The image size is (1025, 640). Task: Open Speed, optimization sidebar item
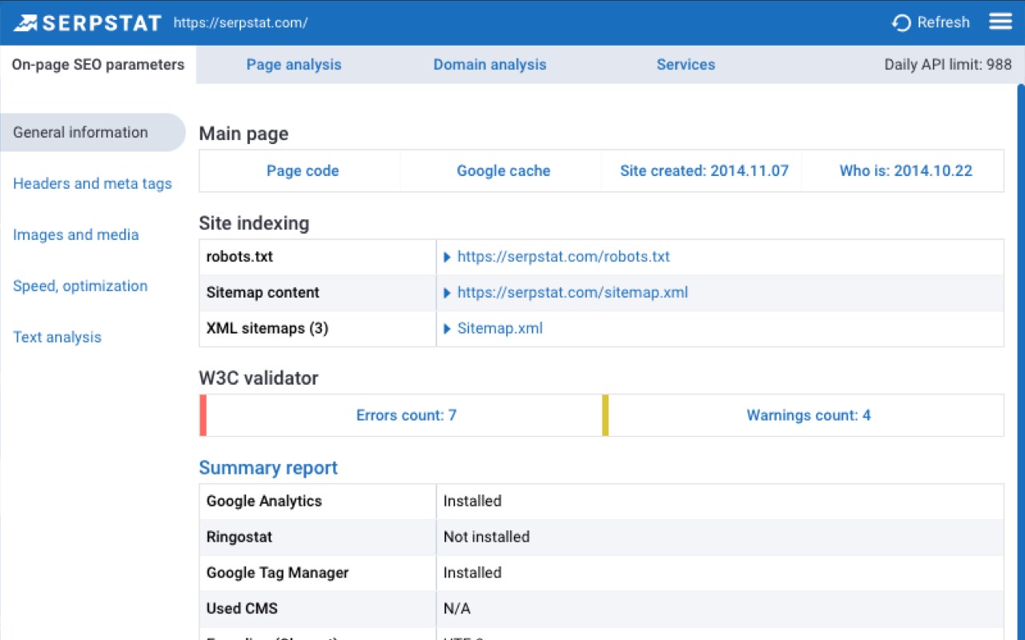80,286
